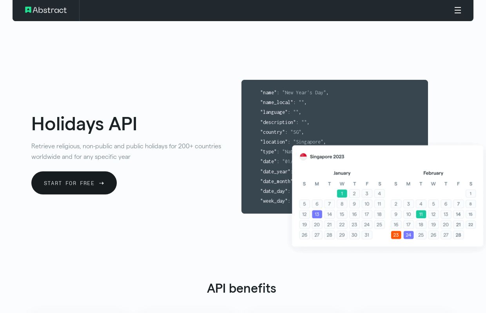Click the "location" key in code
486x313 pixels.
click(x=274, y=142)
